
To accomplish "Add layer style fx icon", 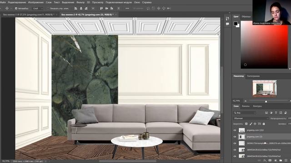I will coord(265,160).
